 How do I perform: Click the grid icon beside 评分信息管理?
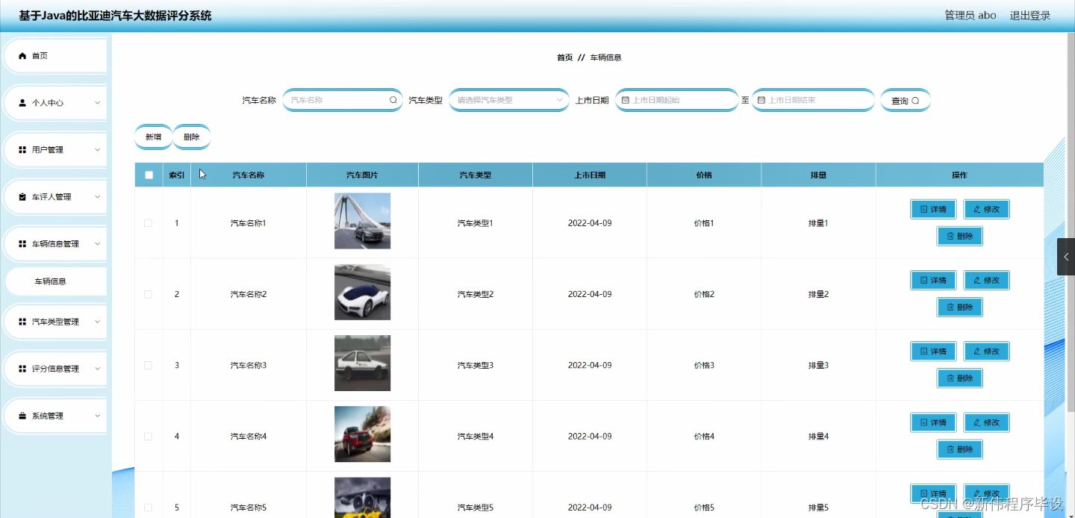point(22,369)
